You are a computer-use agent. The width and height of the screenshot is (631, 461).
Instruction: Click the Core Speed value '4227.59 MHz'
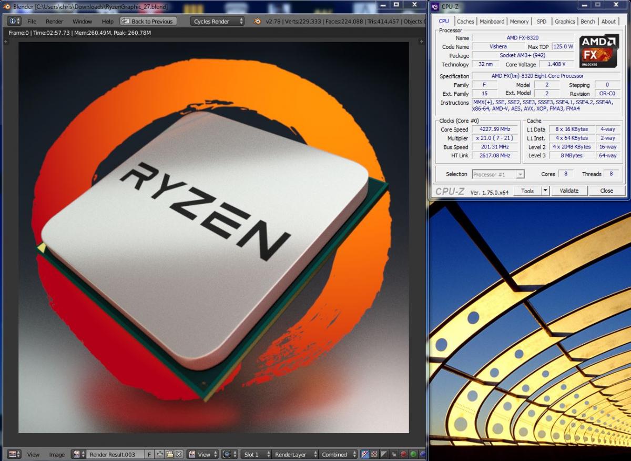494,129
